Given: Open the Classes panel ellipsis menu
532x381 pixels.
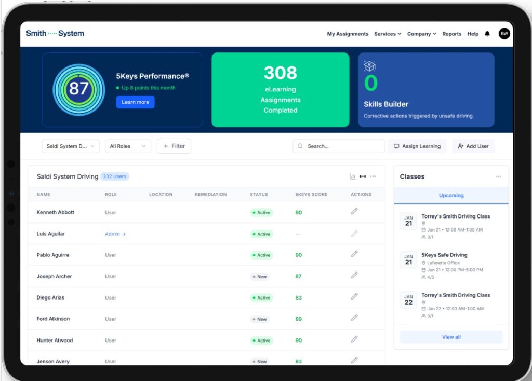Looking at the screenshot, I should point(498,176).
